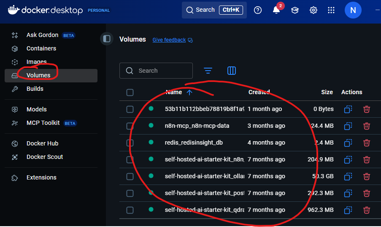Click Containers cube icon
This screenshot has width=381, height=227.
click(x=15, y=49)
